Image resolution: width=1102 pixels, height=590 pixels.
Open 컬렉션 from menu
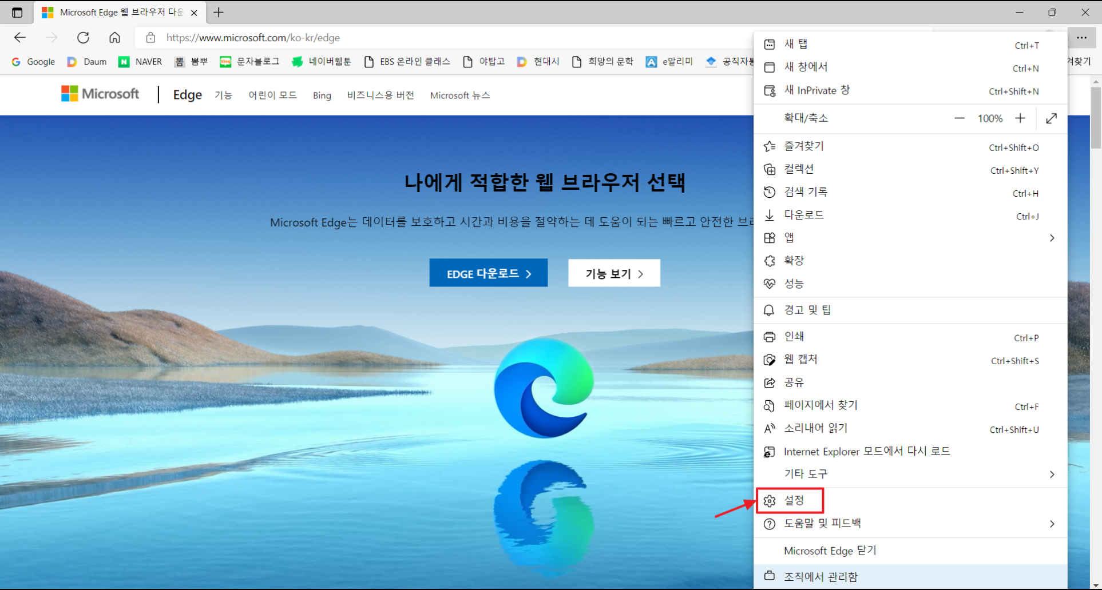(x=910, y=169)
